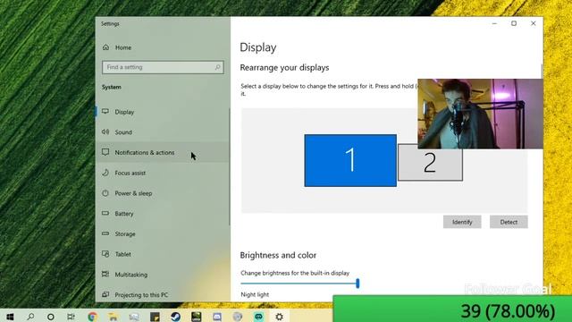
Task: Select Display in the sidebar
Action: pyautogui.click(x=163, y=112)
